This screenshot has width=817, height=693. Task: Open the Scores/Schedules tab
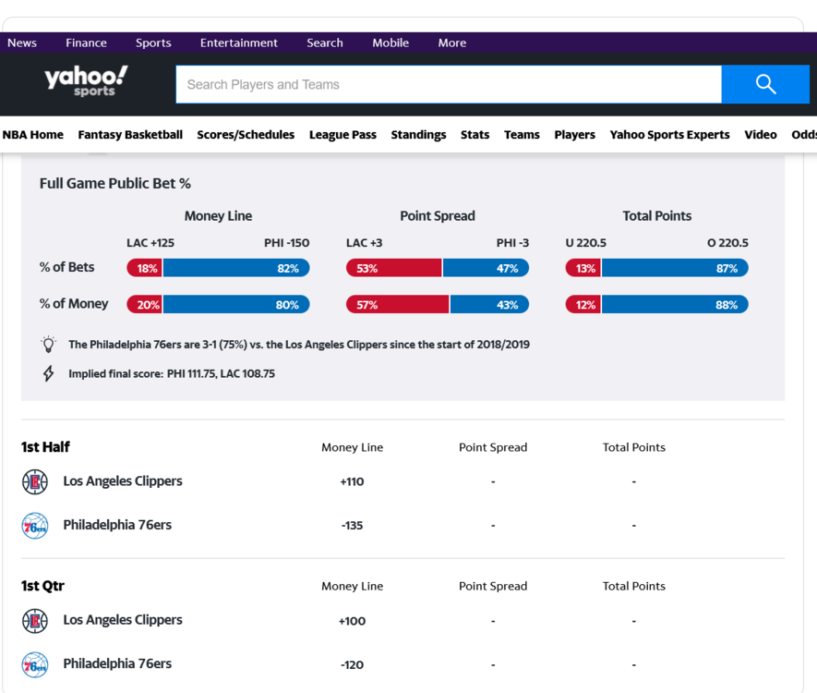(x=246, y=135)
